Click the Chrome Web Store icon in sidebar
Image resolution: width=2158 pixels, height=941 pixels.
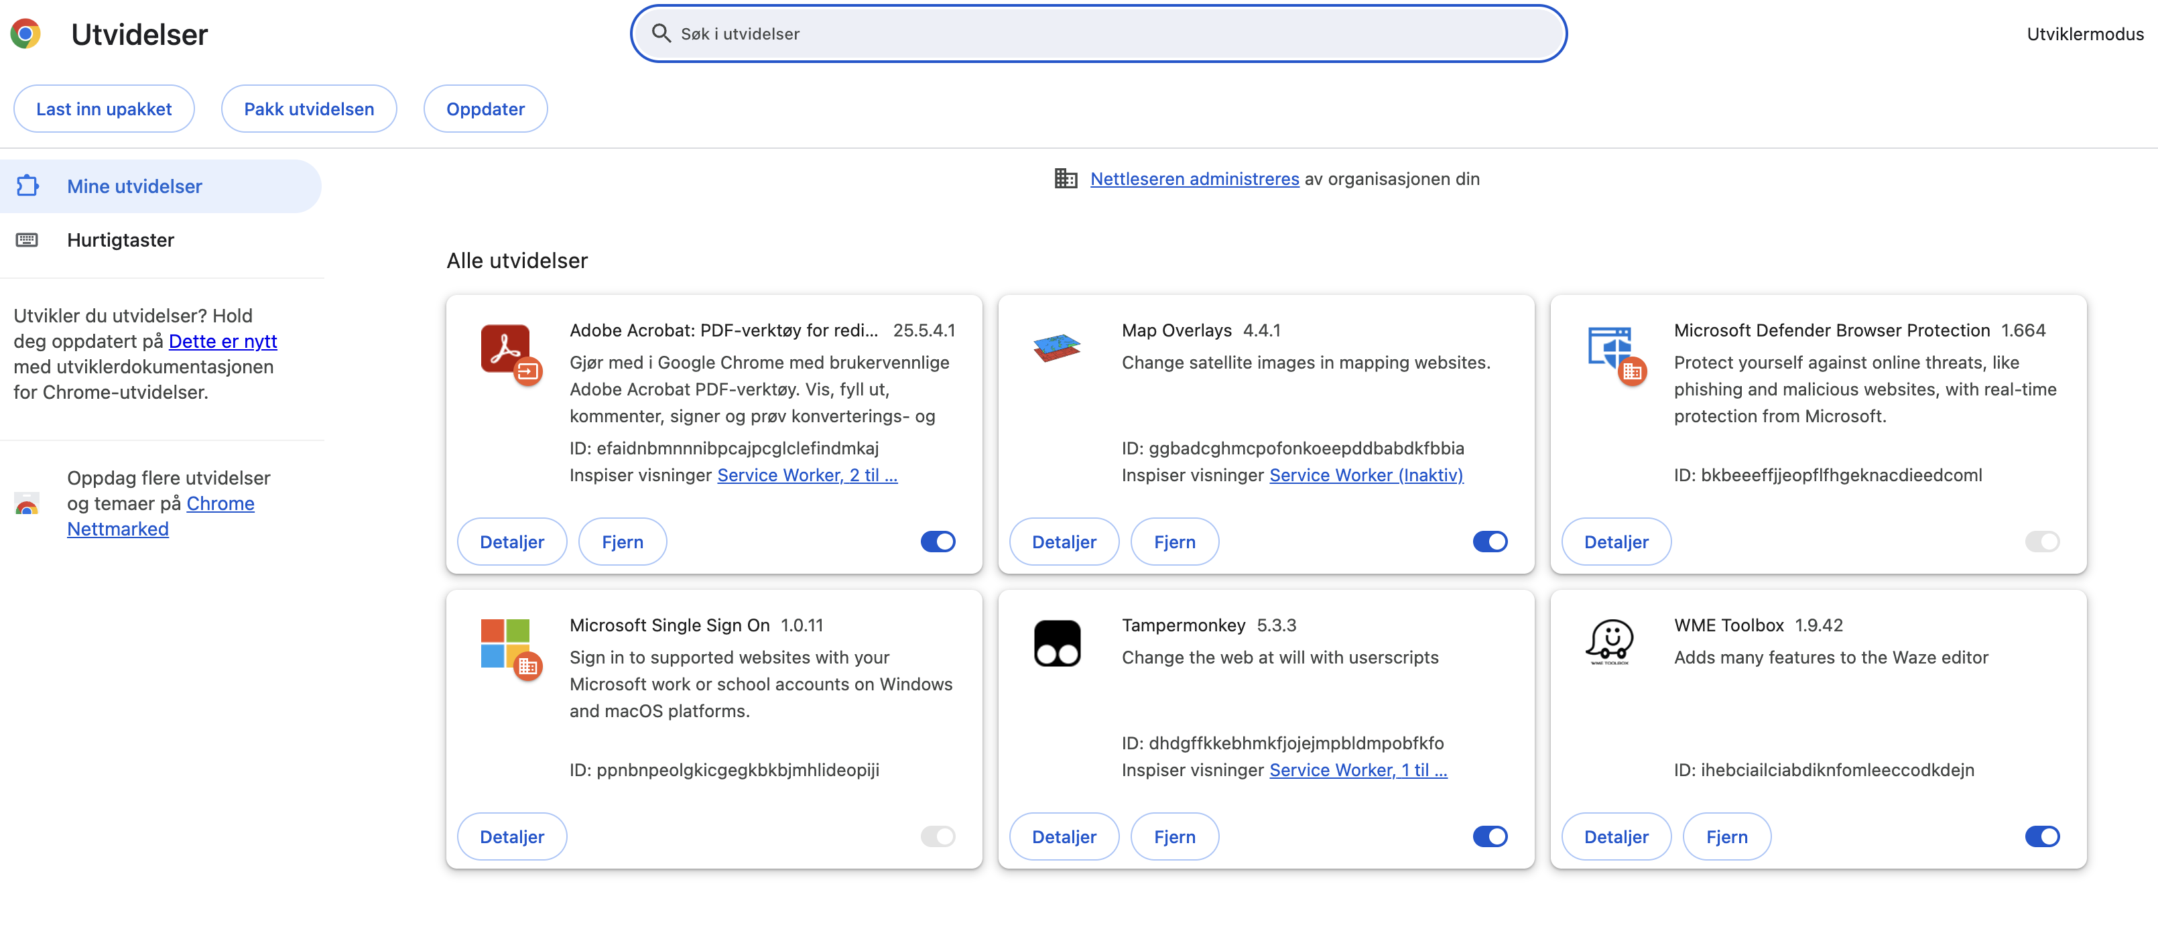[27, 503]
